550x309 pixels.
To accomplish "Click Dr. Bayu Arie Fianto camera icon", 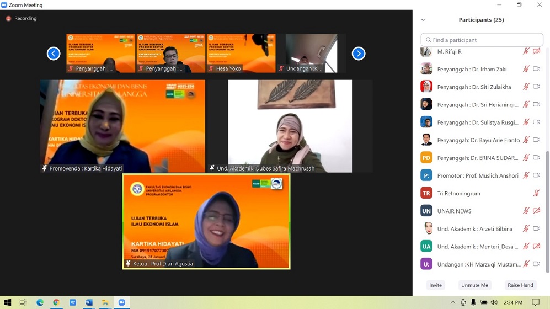I will pos(536,140).
